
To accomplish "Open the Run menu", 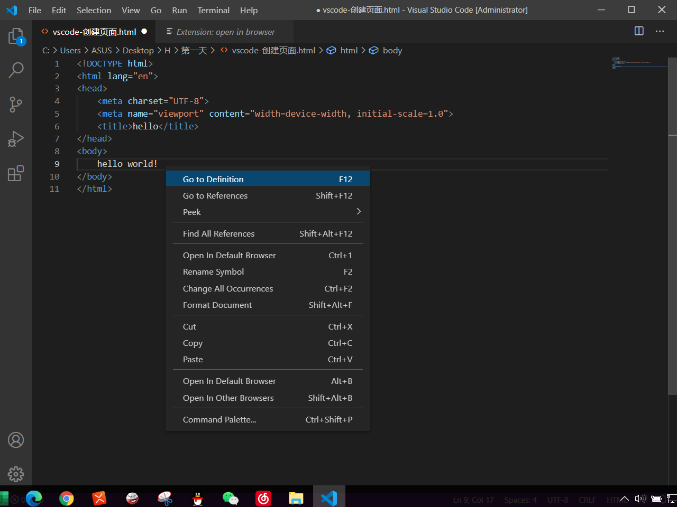I will [179, 10].
